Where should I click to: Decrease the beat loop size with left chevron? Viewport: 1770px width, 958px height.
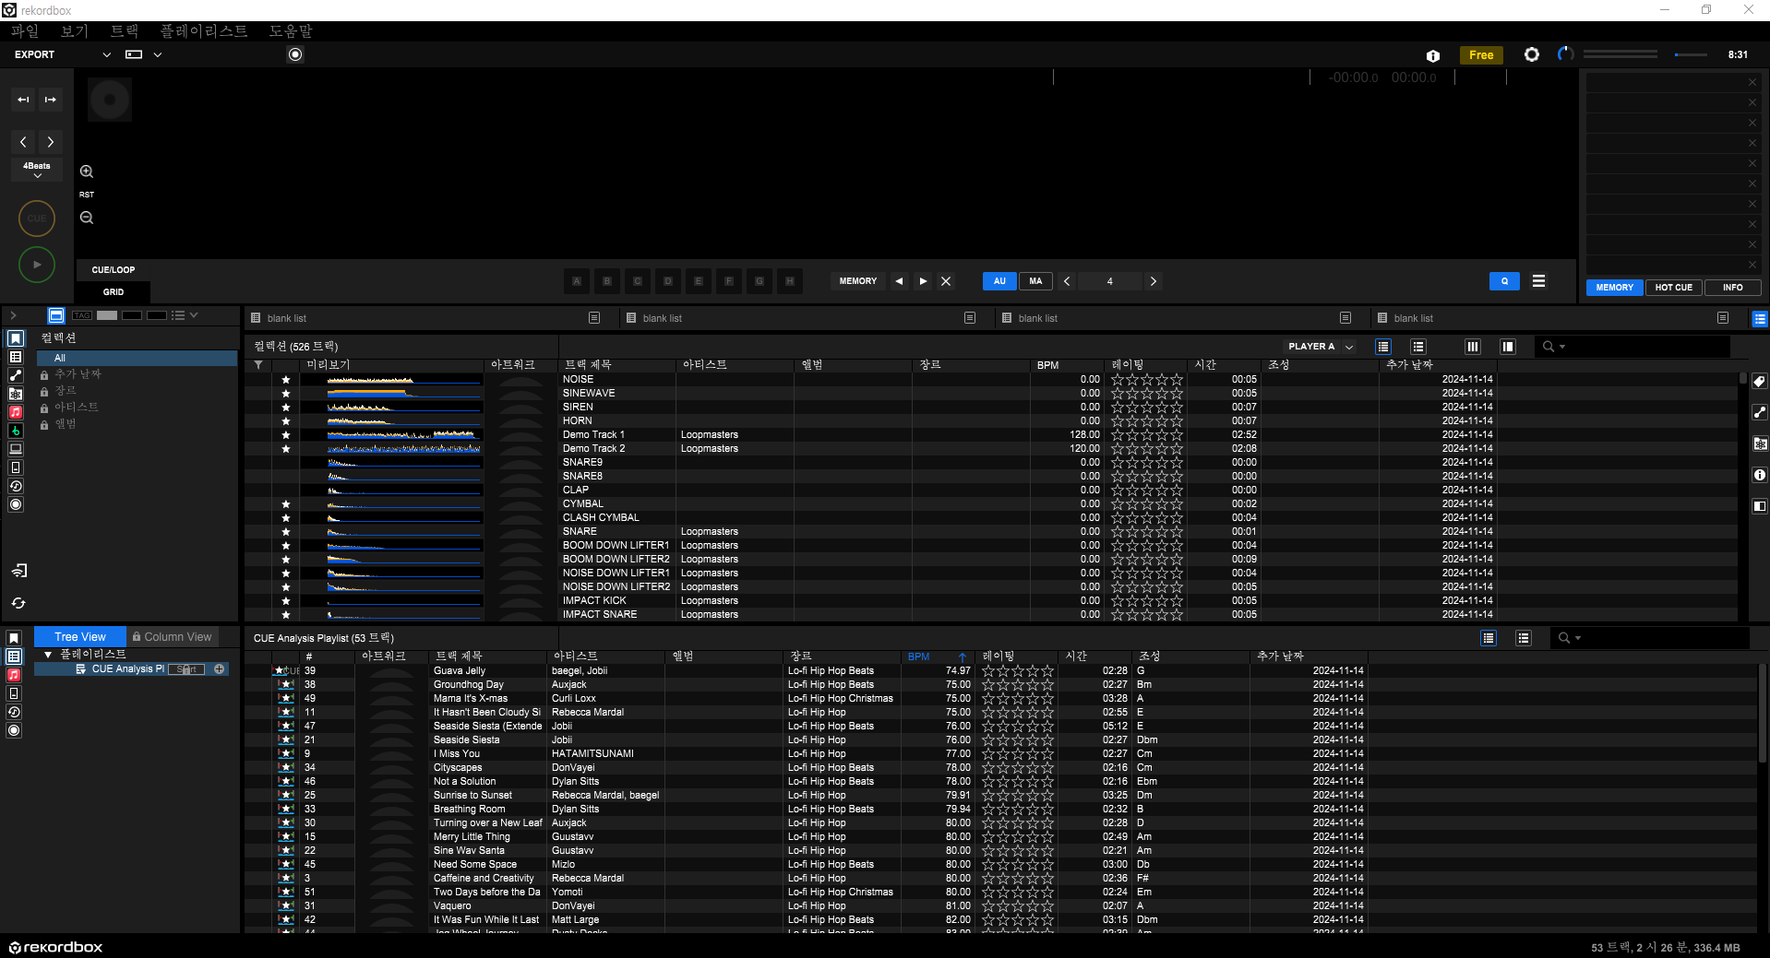[x=1067, y=281]
